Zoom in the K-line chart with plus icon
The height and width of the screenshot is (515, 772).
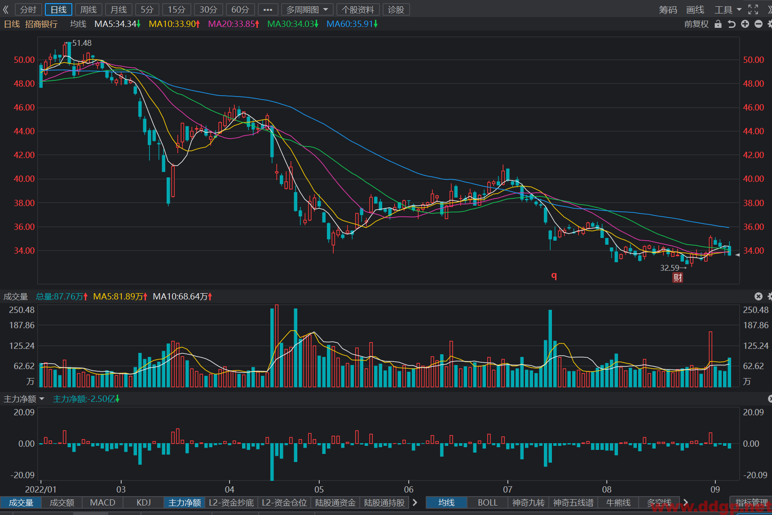[x=745, y=24]
